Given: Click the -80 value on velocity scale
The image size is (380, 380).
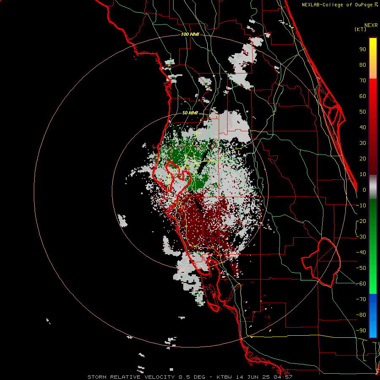Looking at the screenshot, I should click(x=361, y=315).
